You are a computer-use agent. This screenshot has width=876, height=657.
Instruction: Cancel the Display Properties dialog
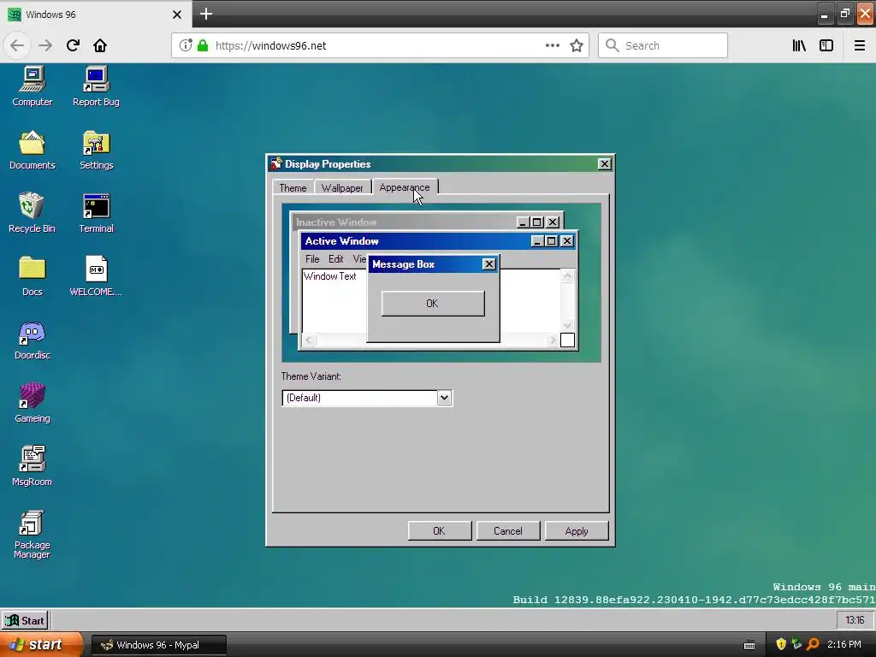click(x=508, y=530)
